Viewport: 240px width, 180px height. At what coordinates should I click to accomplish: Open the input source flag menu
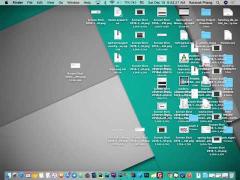142,2
